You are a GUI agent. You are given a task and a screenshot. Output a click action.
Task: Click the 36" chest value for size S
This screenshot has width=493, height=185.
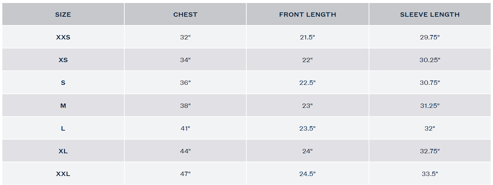tap(185, 83)
